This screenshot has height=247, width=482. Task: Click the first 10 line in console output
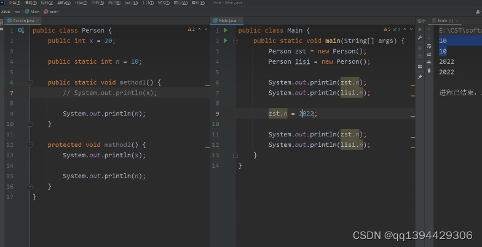443,41
